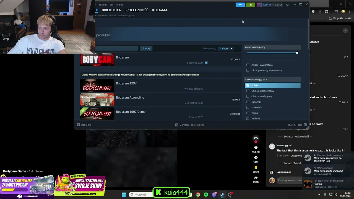Open Steam announcements megaphone button
354x199 pixels.
coord(240,5)
